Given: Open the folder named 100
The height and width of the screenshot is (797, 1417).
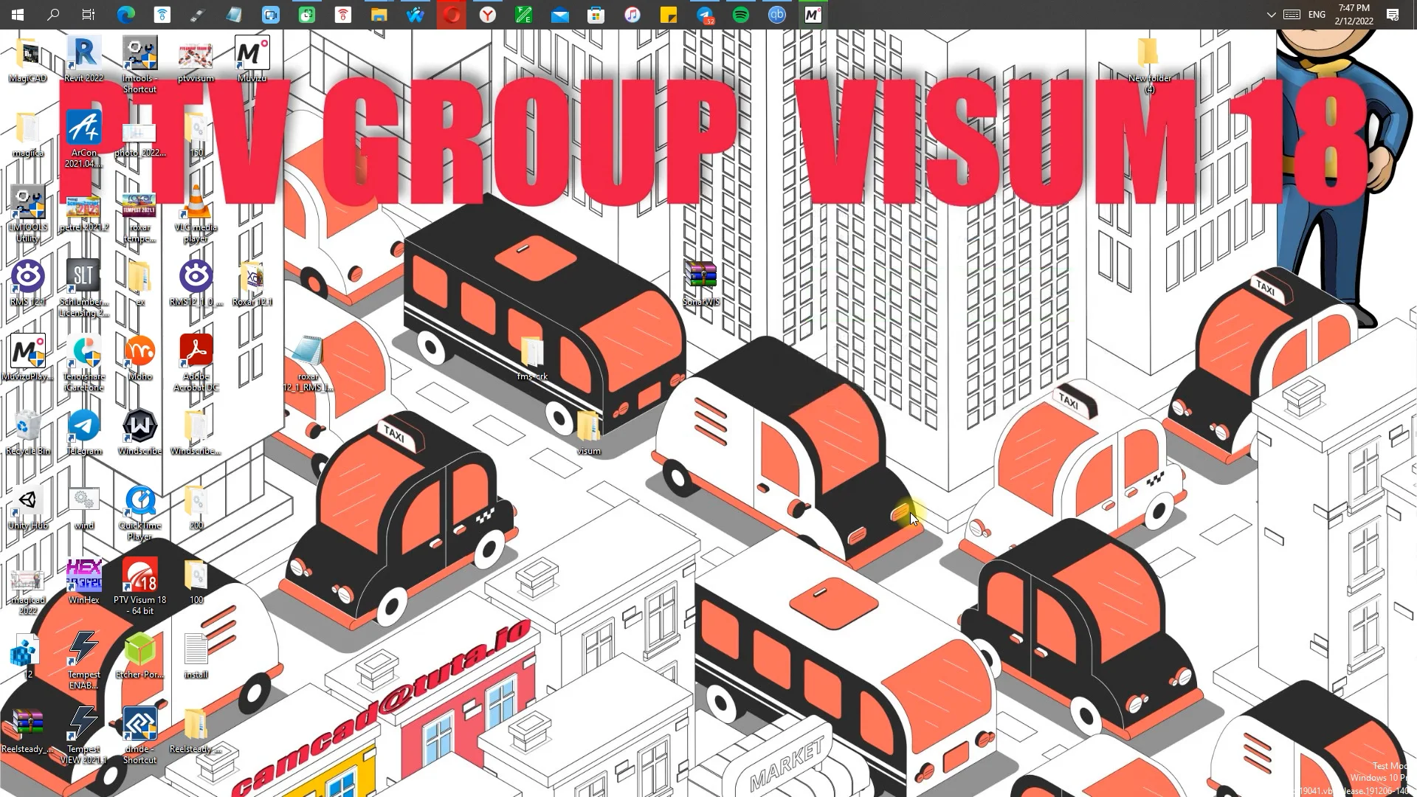Looking at the screenshot, I should coord(196,582).
